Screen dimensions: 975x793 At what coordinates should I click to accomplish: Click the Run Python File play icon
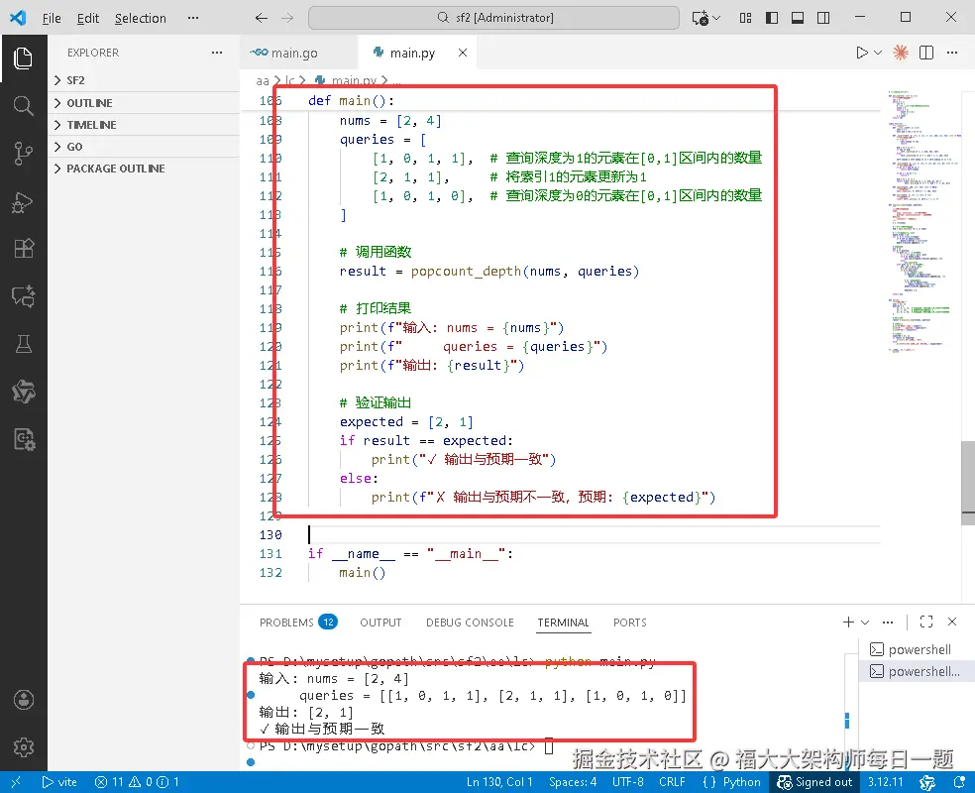click(x=861, y=53)
